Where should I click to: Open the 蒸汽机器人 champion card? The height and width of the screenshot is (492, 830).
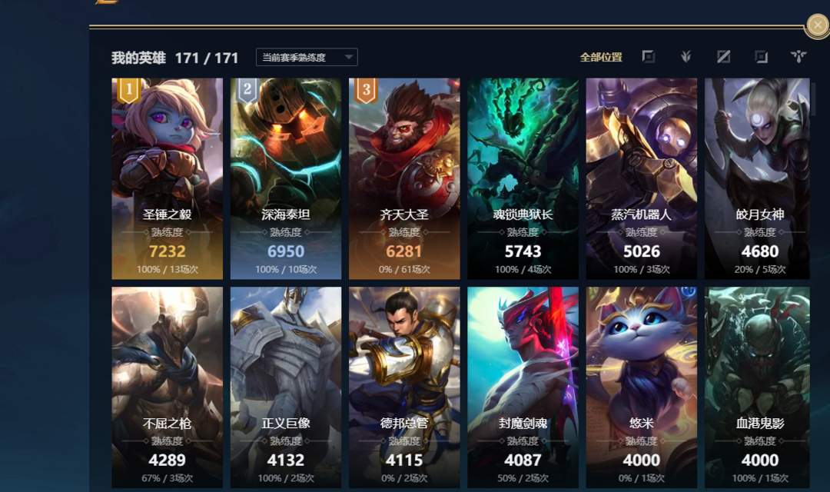click(642, 178)
